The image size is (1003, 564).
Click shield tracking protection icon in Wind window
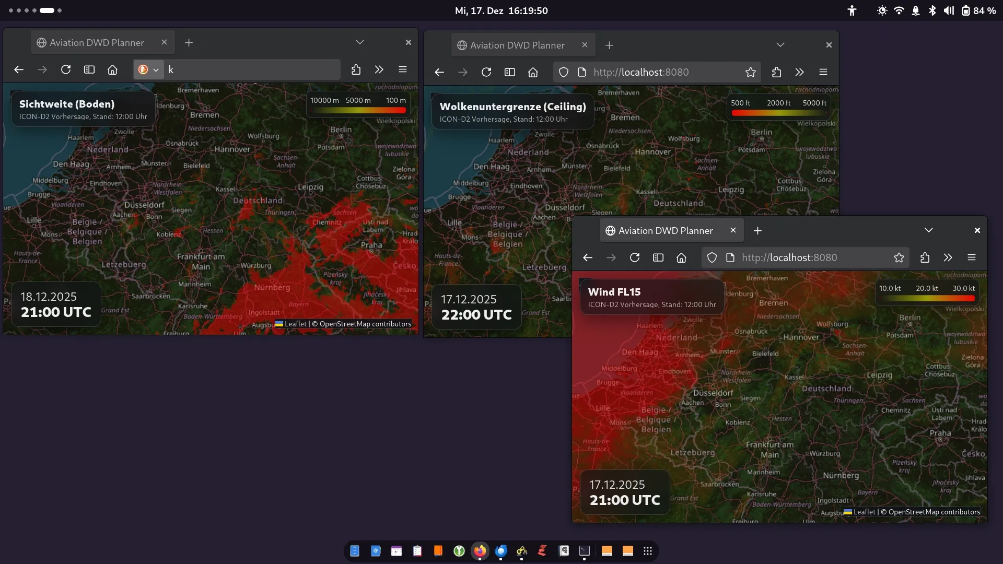point(712,257)
